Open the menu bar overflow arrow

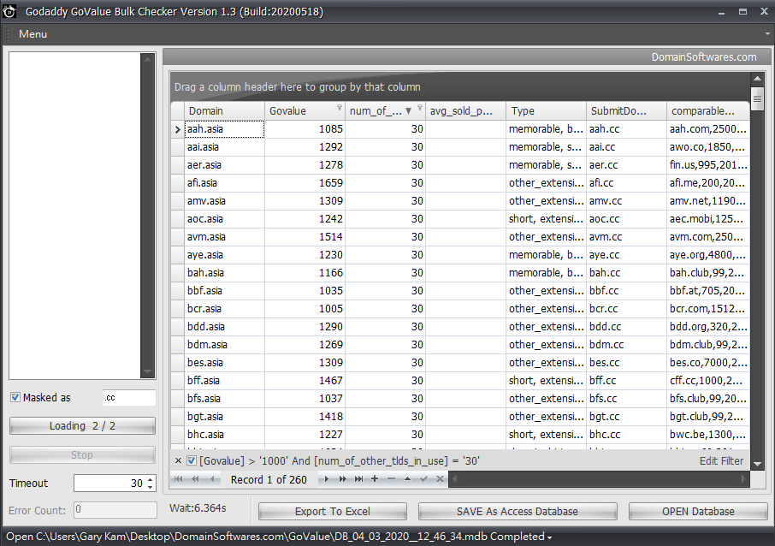point(767,34)
